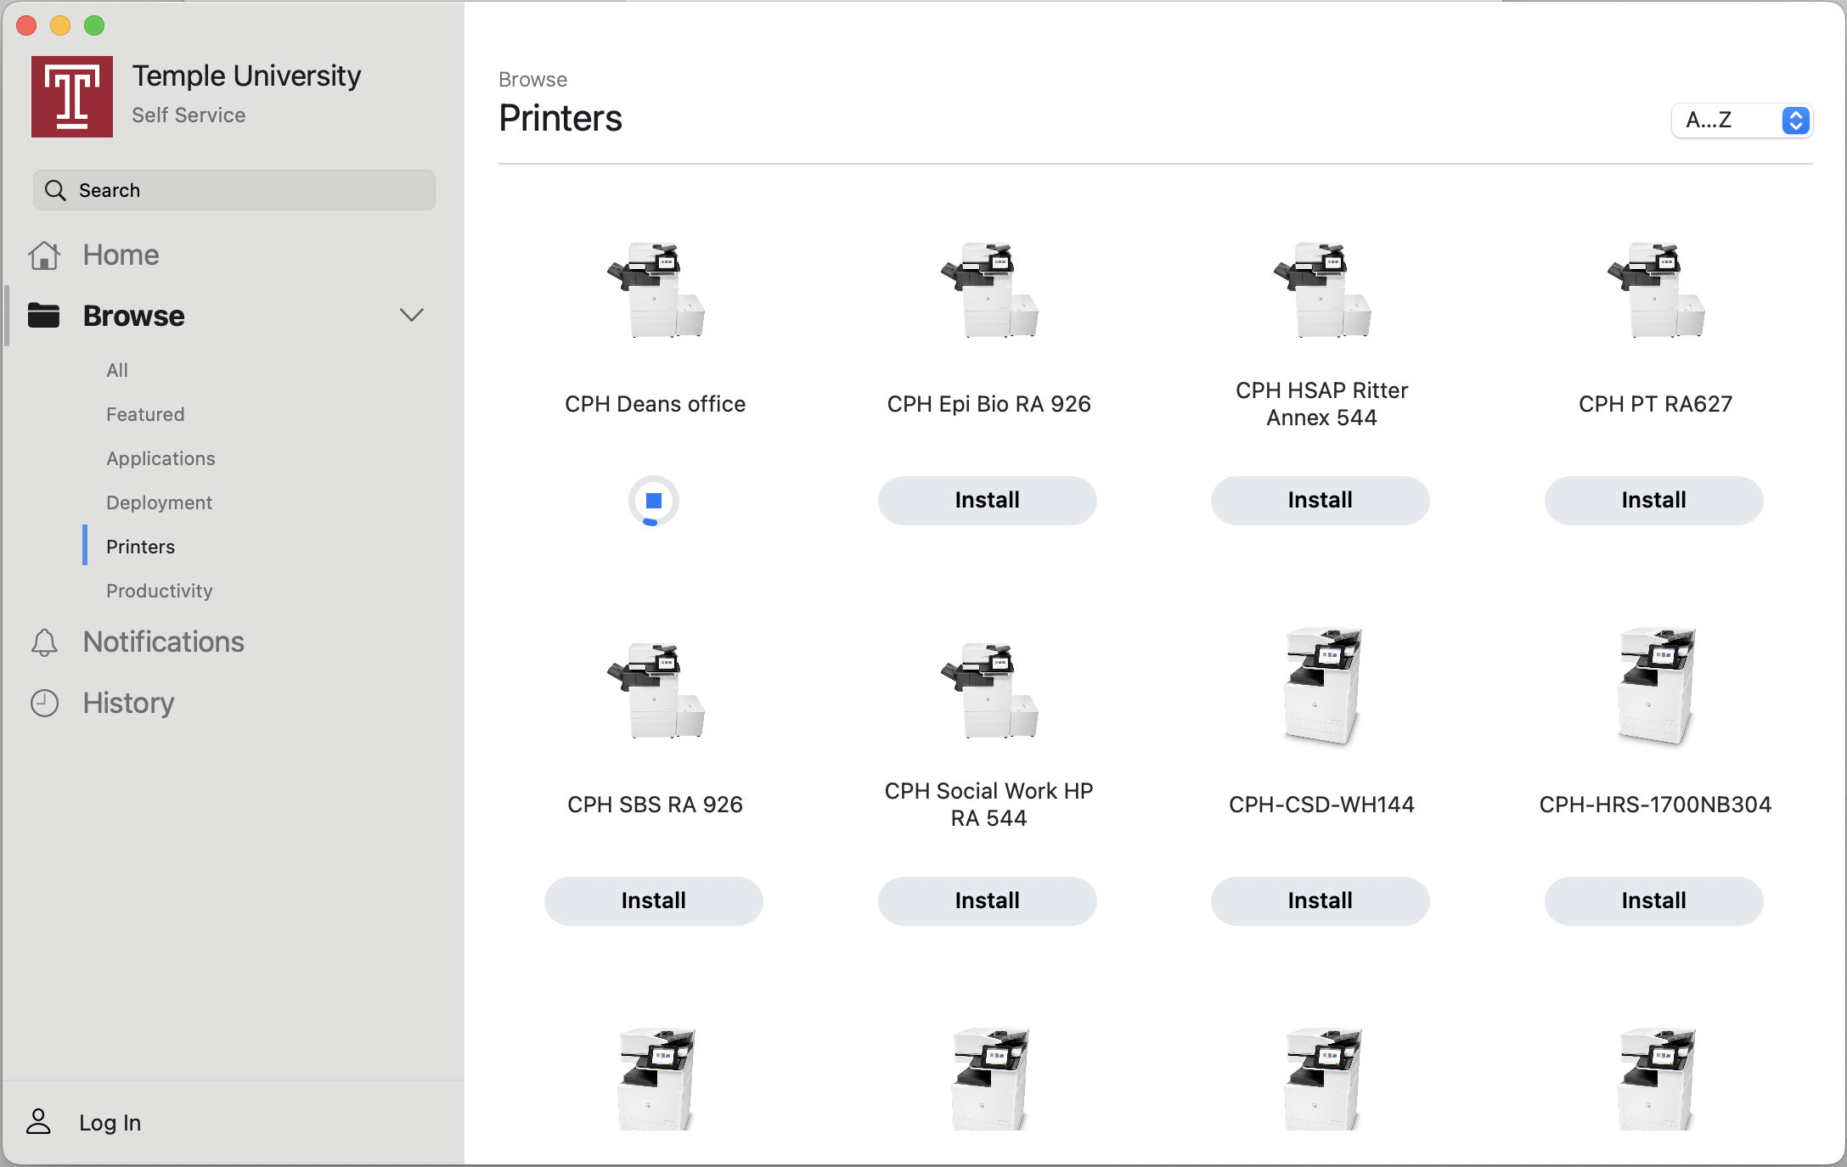Select the Featured category

145,414
